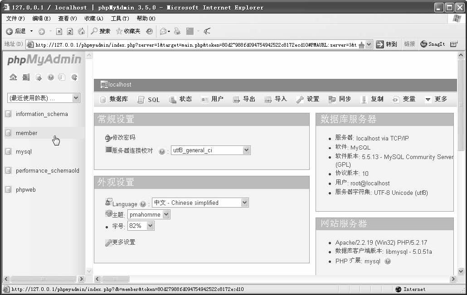The height and width of the screenshot is (295, 467).
Task: Switch to the 同步 tab
Action: pyautogui.click(x=340, y=99)
